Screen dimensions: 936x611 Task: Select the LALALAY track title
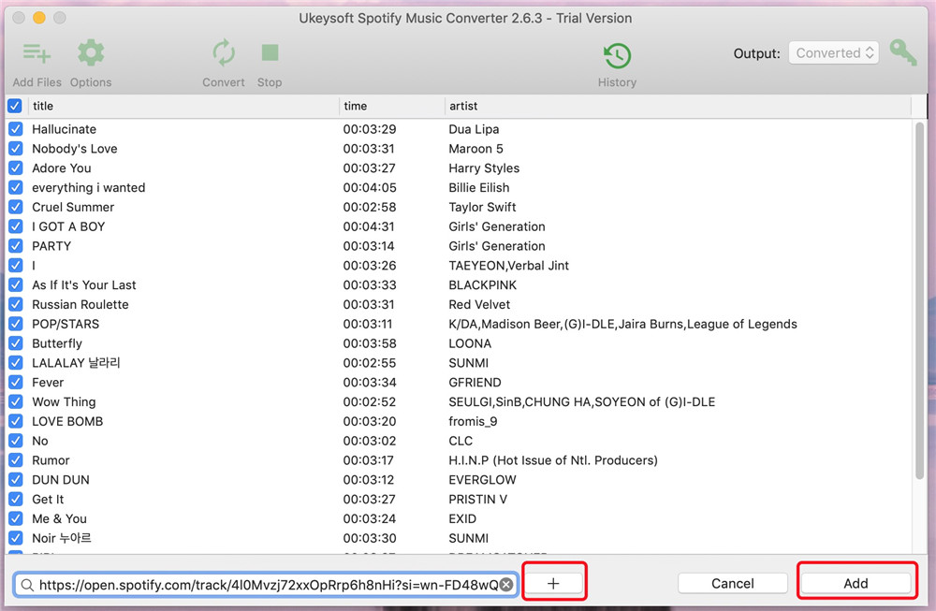(x=76, y=363)
